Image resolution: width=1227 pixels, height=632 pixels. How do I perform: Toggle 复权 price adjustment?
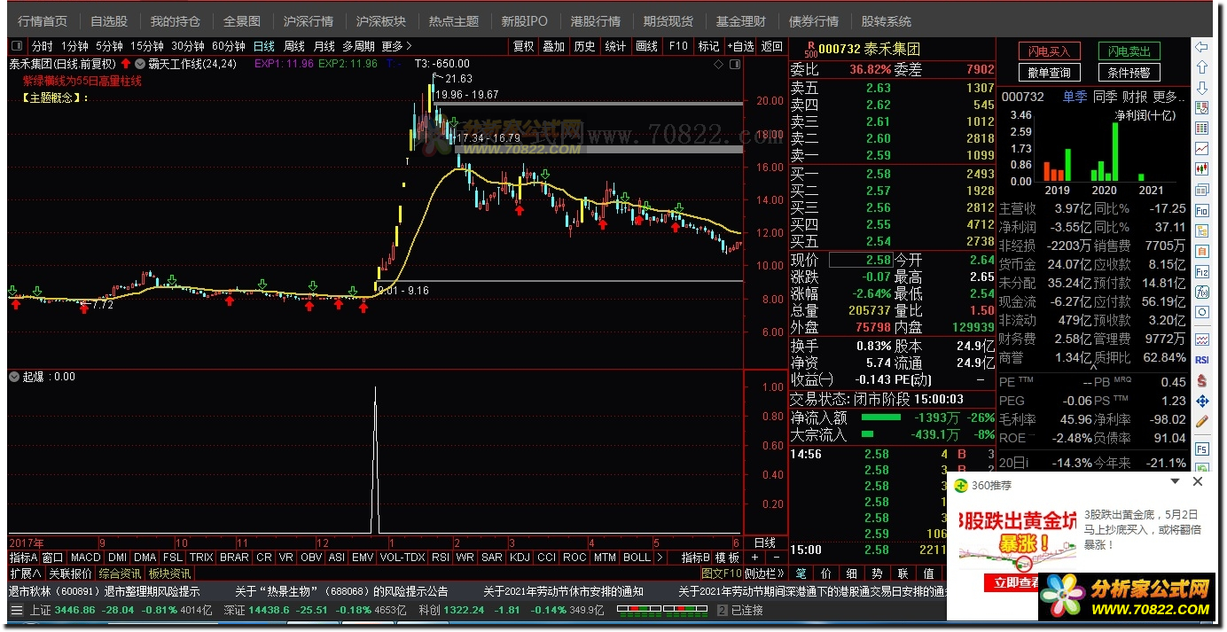(524, 46)
